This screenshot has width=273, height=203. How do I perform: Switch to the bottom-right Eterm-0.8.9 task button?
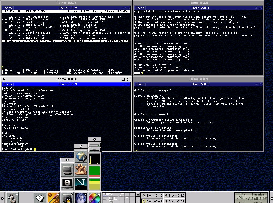point(175,201)
